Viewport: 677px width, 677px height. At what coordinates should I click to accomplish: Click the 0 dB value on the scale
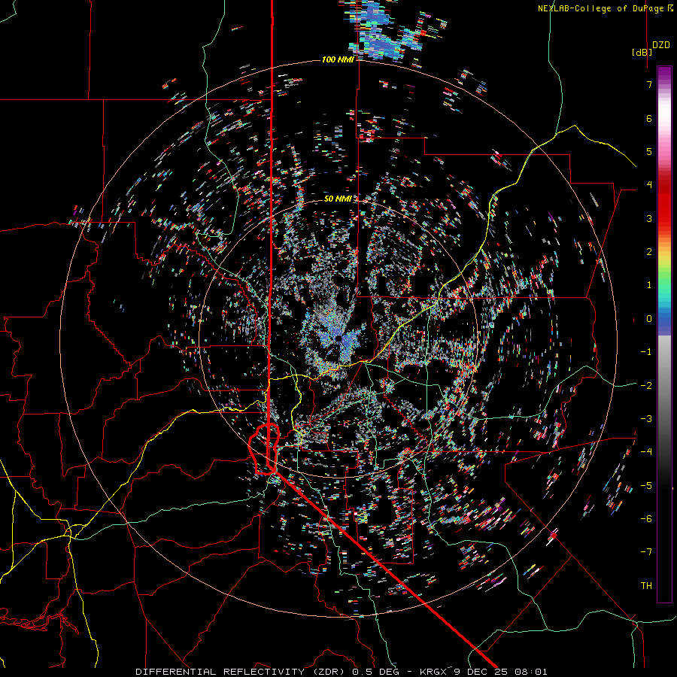click(649, 319)
